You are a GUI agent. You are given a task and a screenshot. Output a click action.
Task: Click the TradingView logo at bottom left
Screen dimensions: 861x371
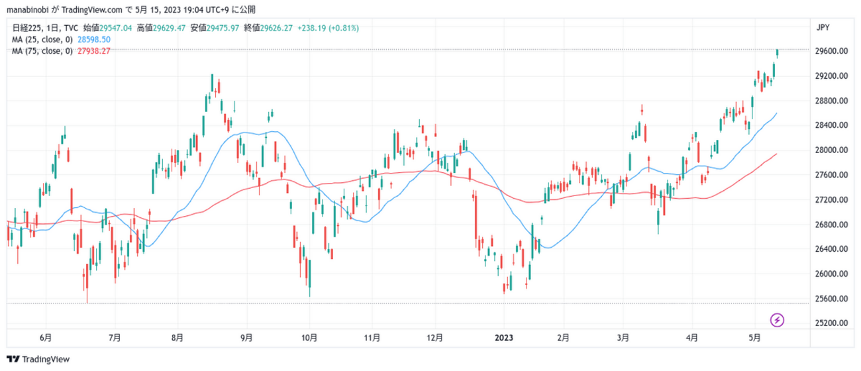(x=36, y=360)
